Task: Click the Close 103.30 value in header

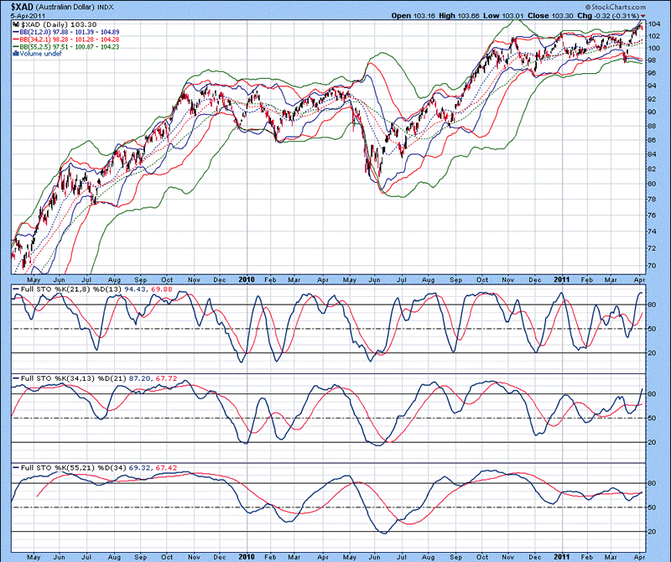Action: [553, 16]
